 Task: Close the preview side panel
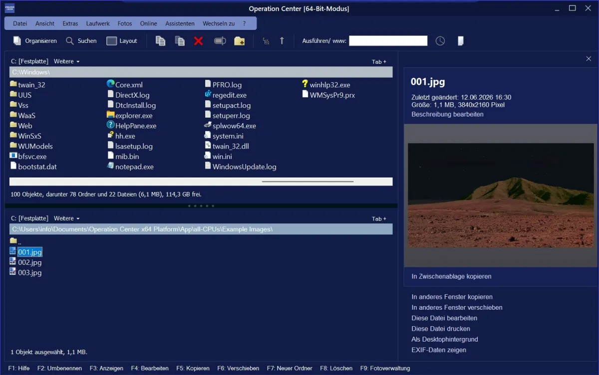pyautogui.click(x=589, y=59)
